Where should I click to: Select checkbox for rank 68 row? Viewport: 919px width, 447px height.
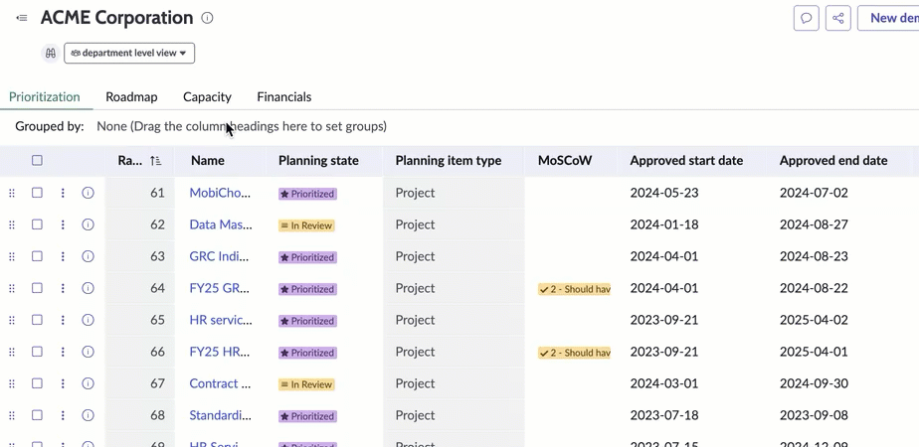coord(37,415)
